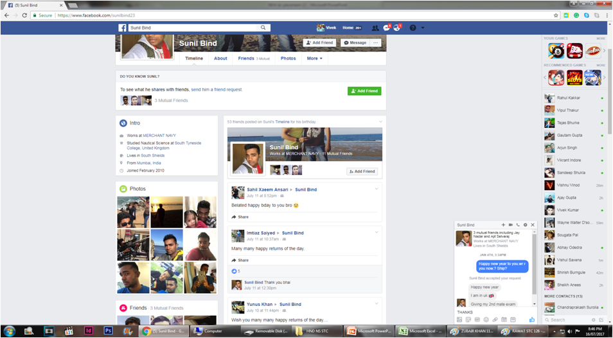This screenshot has width=613, height=338.
Task: Click the emoji icon in the chat toolbar
Action: [486, 319]
